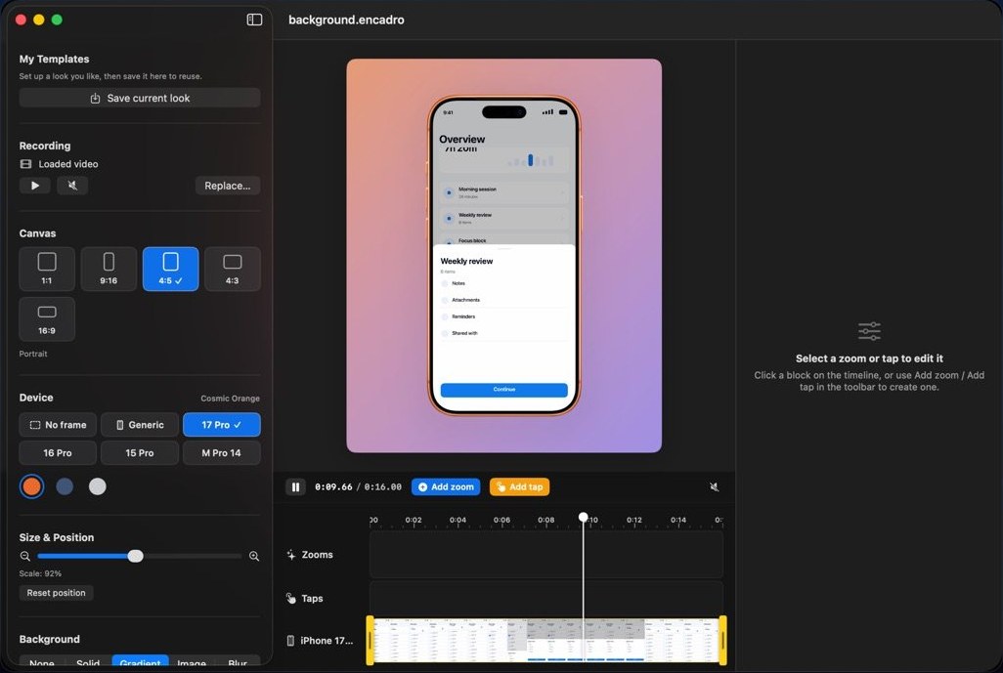Click the Zooms track label
This screenshot has width=1003, height=673.
pos(318,555)
